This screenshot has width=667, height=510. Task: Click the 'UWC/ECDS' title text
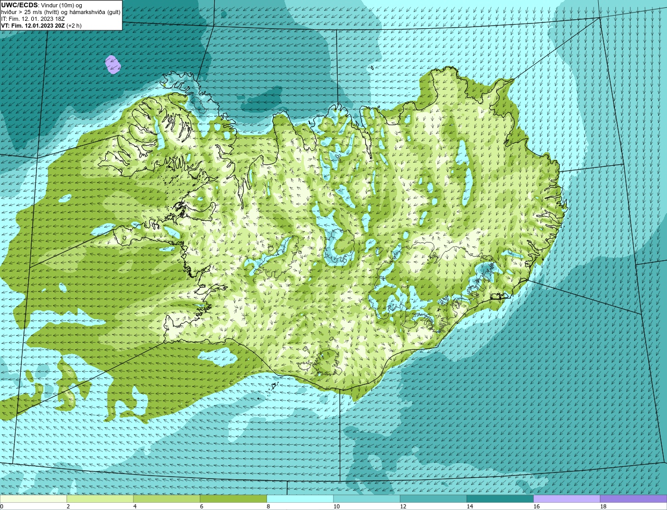(x=19, y=5)
